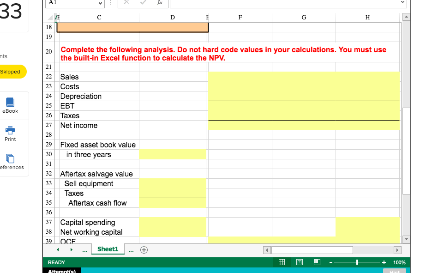Select the Sheet1 tab

[x=108, y=249]
